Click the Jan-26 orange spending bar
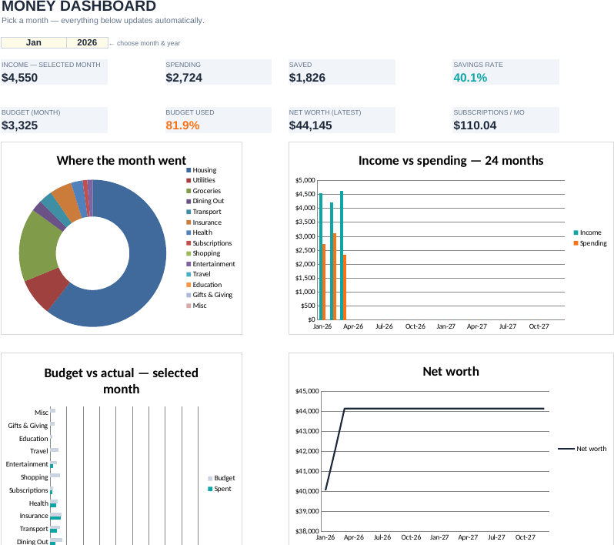Image resolution: width=614 pixels, height=545 pixels. coord(324,282)
